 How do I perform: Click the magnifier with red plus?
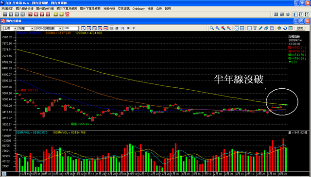223,28
